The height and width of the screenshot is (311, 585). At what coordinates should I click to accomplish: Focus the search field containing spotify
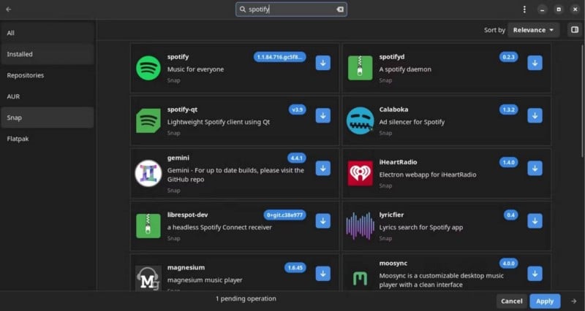291,9
